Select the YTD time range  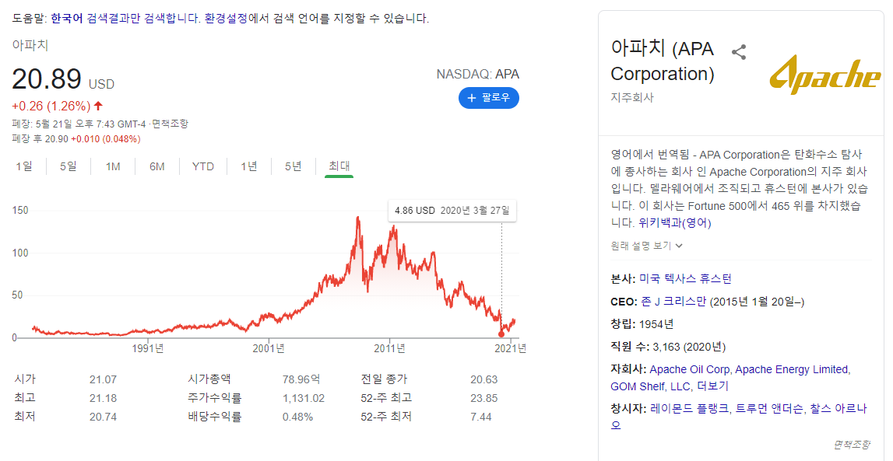point(202,166)
